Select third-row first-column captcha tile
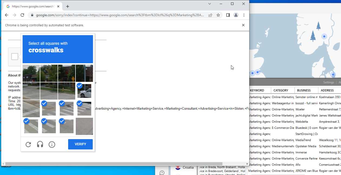Image resolution: width=341 pixels, height=175 pixels. (31, 109)
